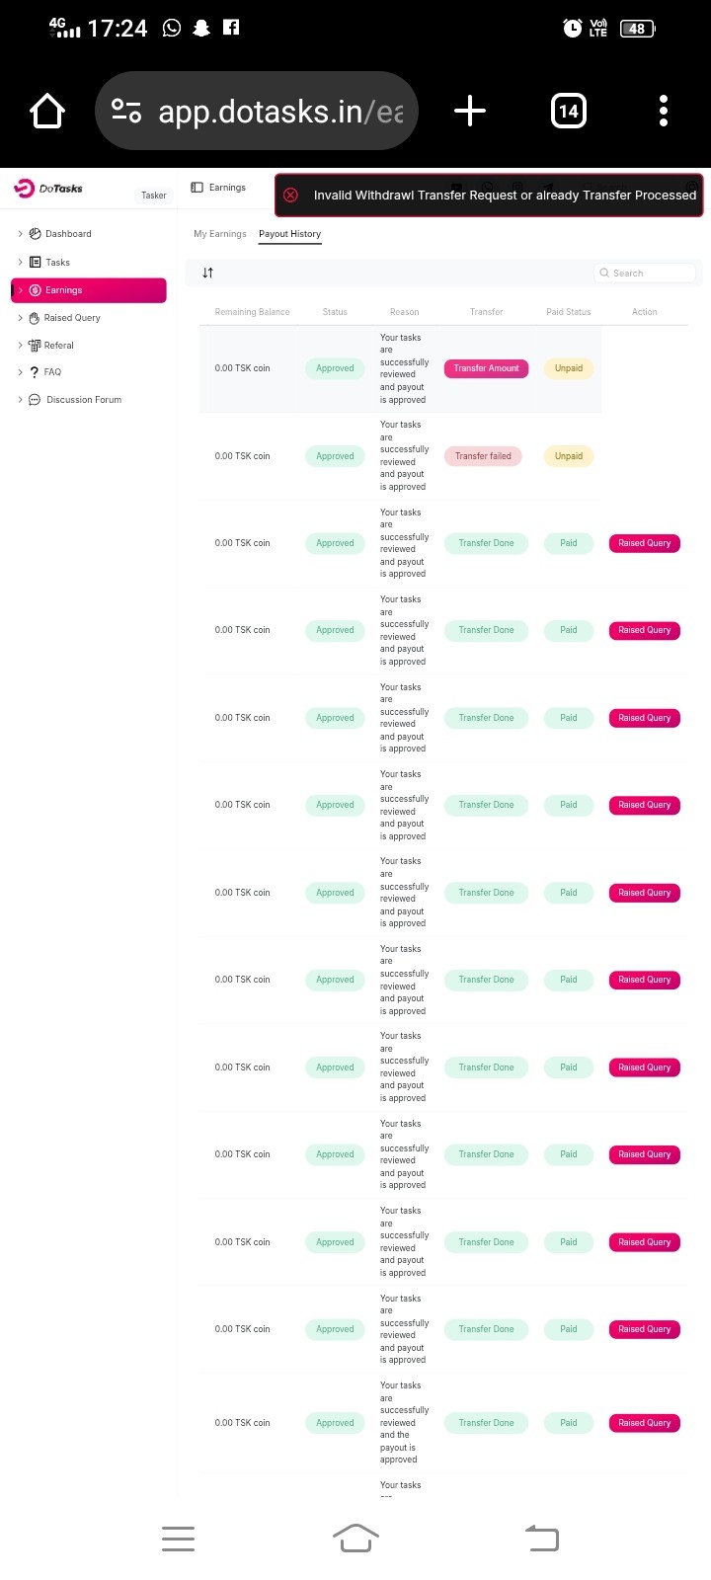Click the sort arrows icon
The height and width of the screenshot is (1580, 711).
point(207,273)
